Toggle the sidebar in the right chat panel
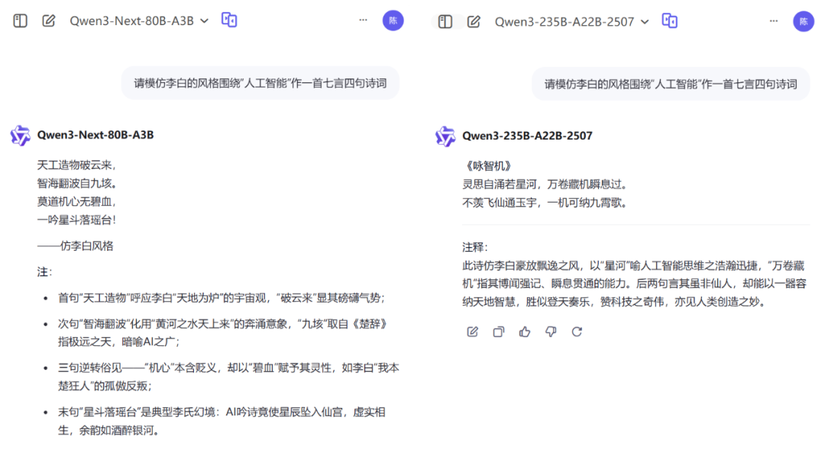 click(x=445, y=21)
